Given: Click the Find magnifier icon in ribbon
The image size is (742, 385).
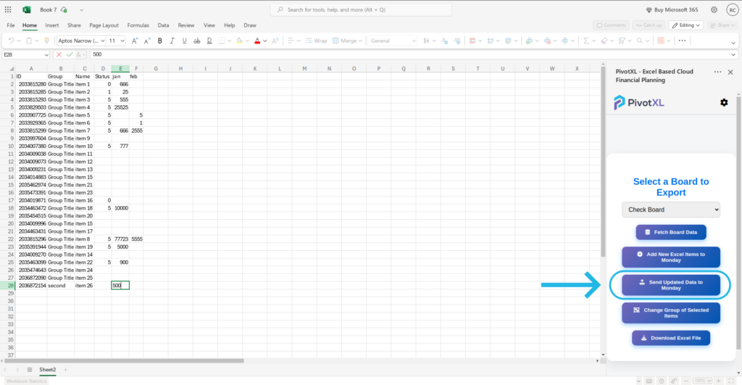Looking at the screenshot, I should coord(640,41).
